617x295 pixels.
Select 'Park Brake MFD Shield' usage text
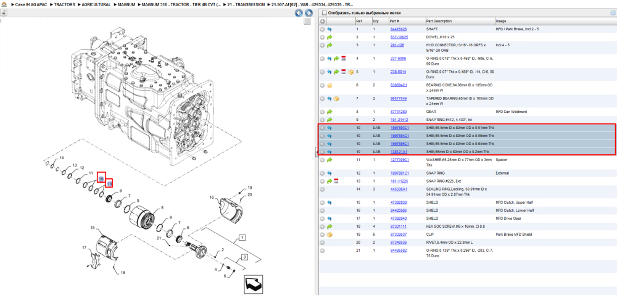pyautogui.click(x=513, y=234)
